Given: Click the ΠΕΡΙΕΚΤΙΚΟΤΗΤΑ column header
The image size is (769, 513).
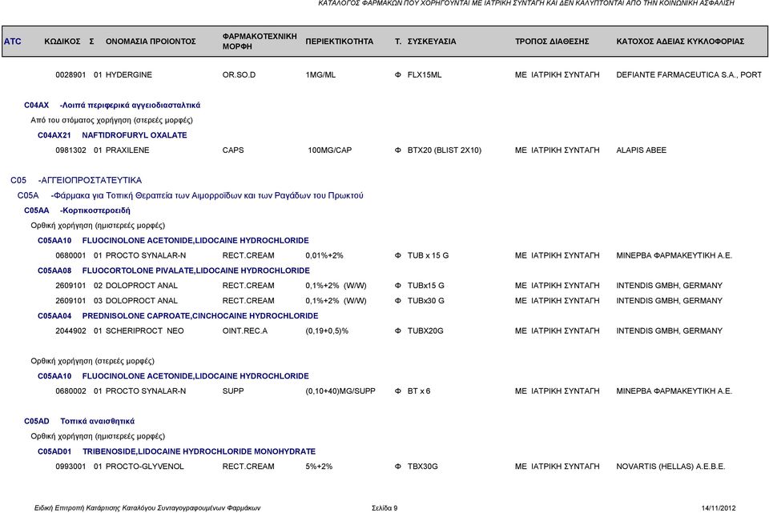Looking at the screenshot, I should [x=340, y=41].
